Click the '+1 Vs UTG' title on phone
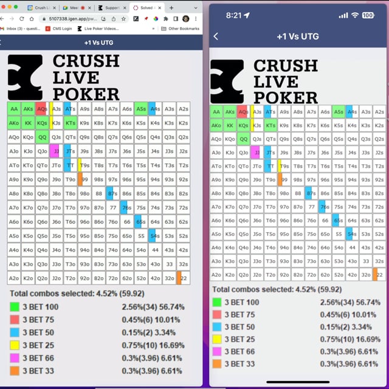Viewport: 389px width, 389px height. [x=298, y=36]
